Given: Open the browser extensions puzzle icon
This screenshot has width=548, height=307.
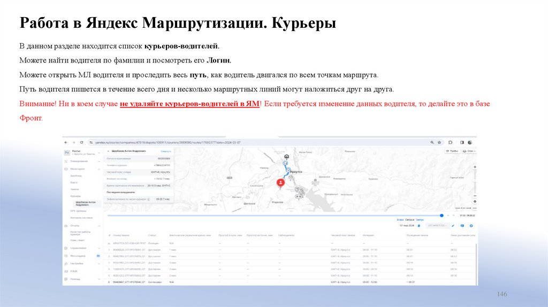Looking at the screenshot, I should 450,142.
